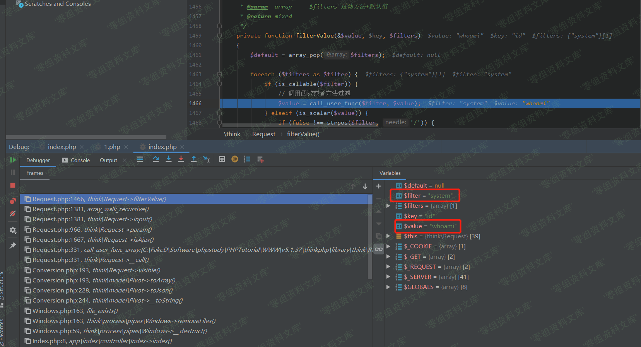Click the Request breadcrumb in editor
Screen dimensions: 641x347
[x=263, y=134]
